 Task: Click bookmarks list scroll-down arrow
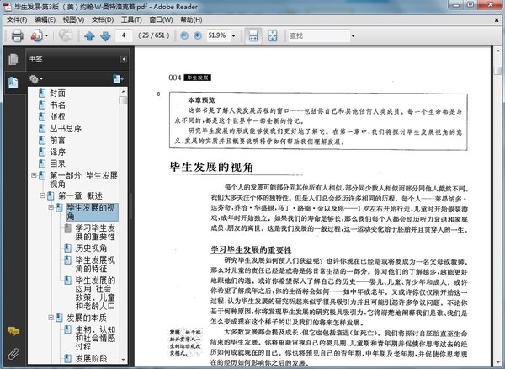(124, 359)
